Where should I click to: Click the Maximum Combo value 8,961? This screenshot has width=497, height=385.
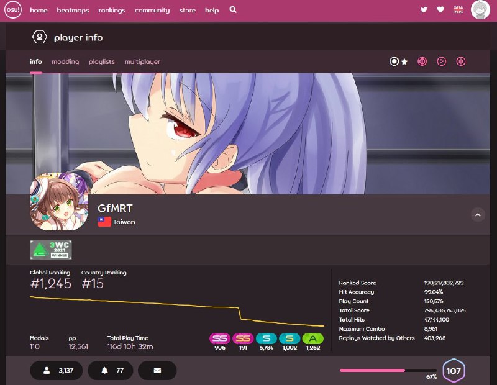(x=431, y=328)
